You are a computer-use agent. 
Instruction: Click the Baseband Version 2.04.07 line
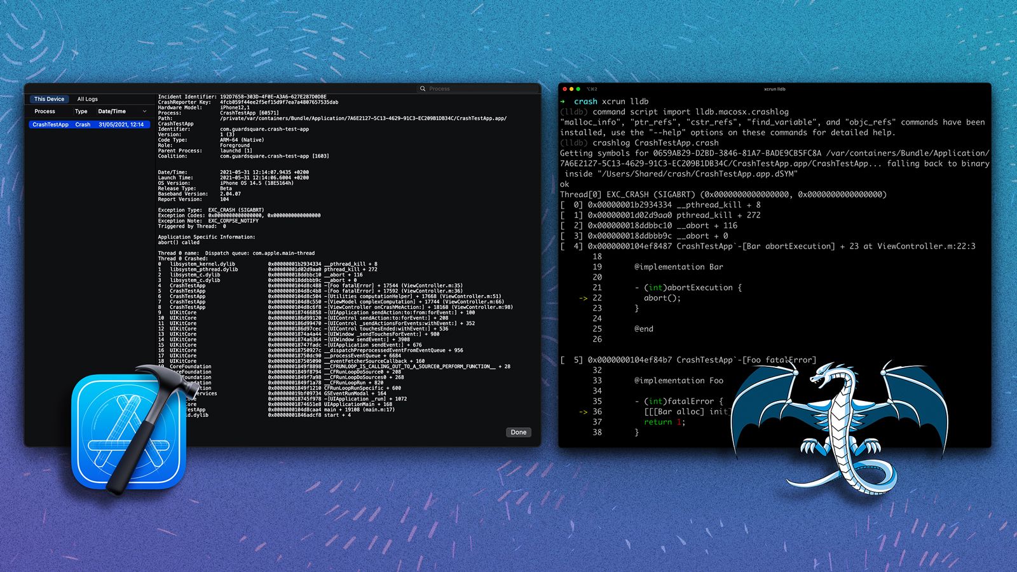pos(199,194)
